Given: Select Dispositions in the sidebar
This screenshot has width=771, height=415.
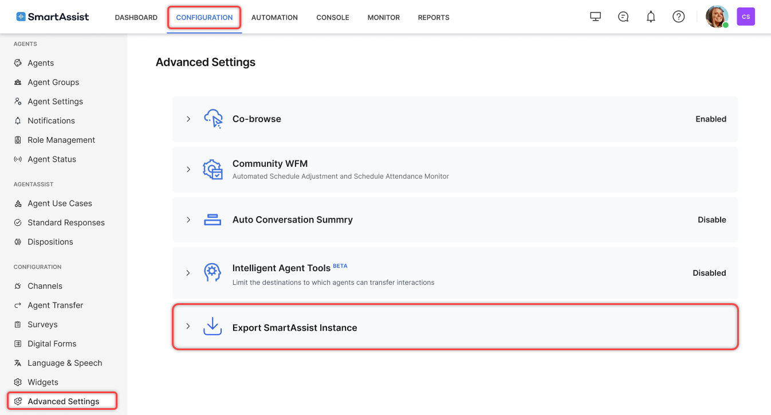Looking at the screenshot, I should 50,242.
